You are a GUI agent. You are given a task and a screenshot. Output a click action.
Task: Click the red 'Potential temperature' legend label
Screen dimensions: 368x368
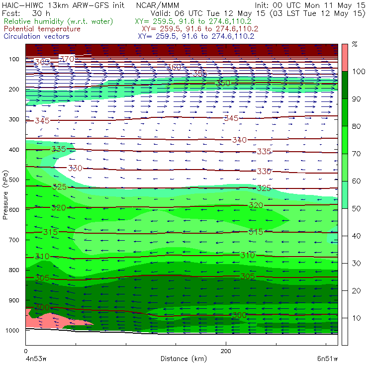tap(42, 29)
